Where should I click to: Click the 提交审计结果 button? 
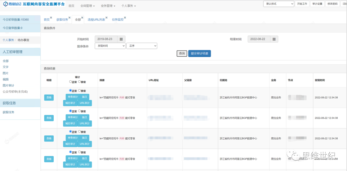[x=200, y=53]
